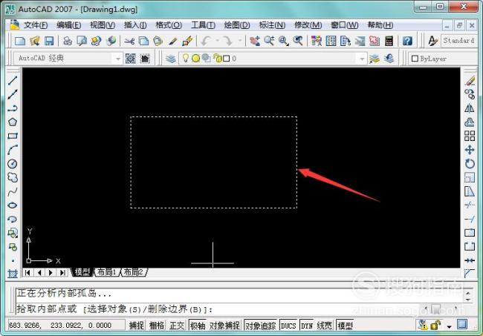Select the Spline draw tool

pyautogui.click(x=13, y=192)
